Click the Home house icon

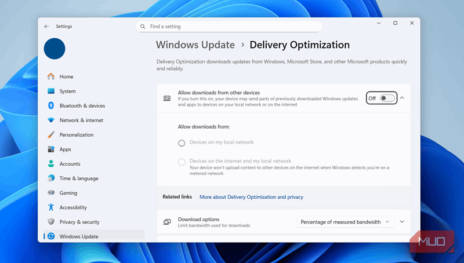pos(51,76)
